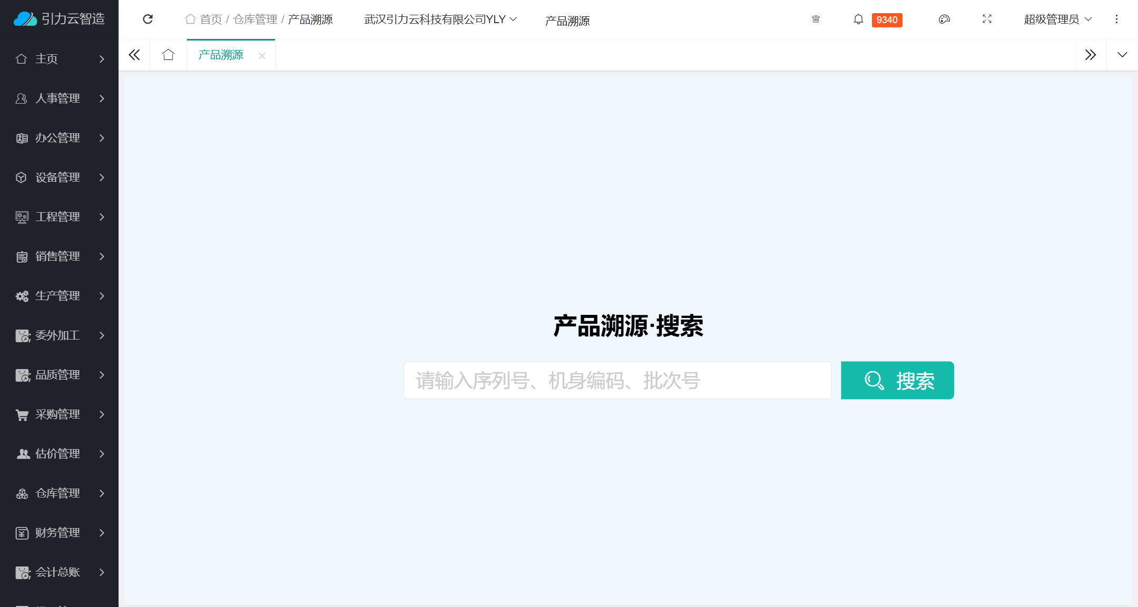Click the trash can icon in header
This screenshot has width=1138, height=607.
(x=816, y=19)
